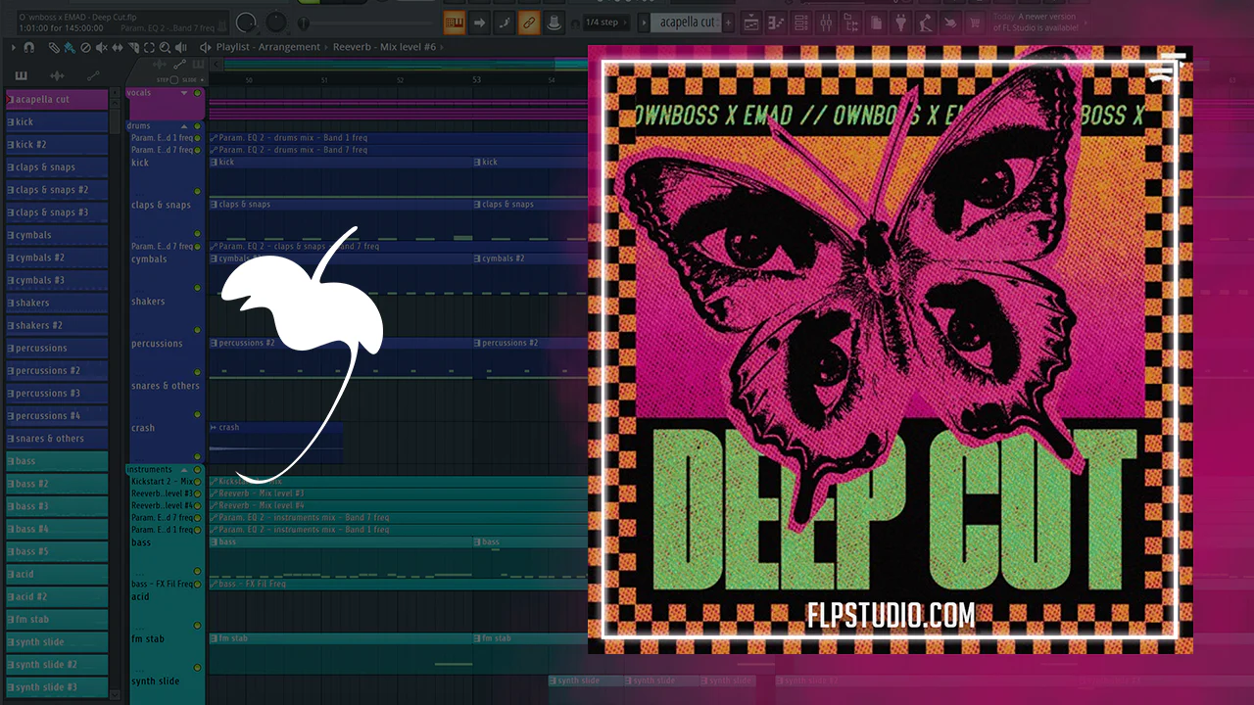Image resolution: width=1254 pixels, height=705 pixels.
Task: Open the shopping cart icon
Action: [975, 23]
